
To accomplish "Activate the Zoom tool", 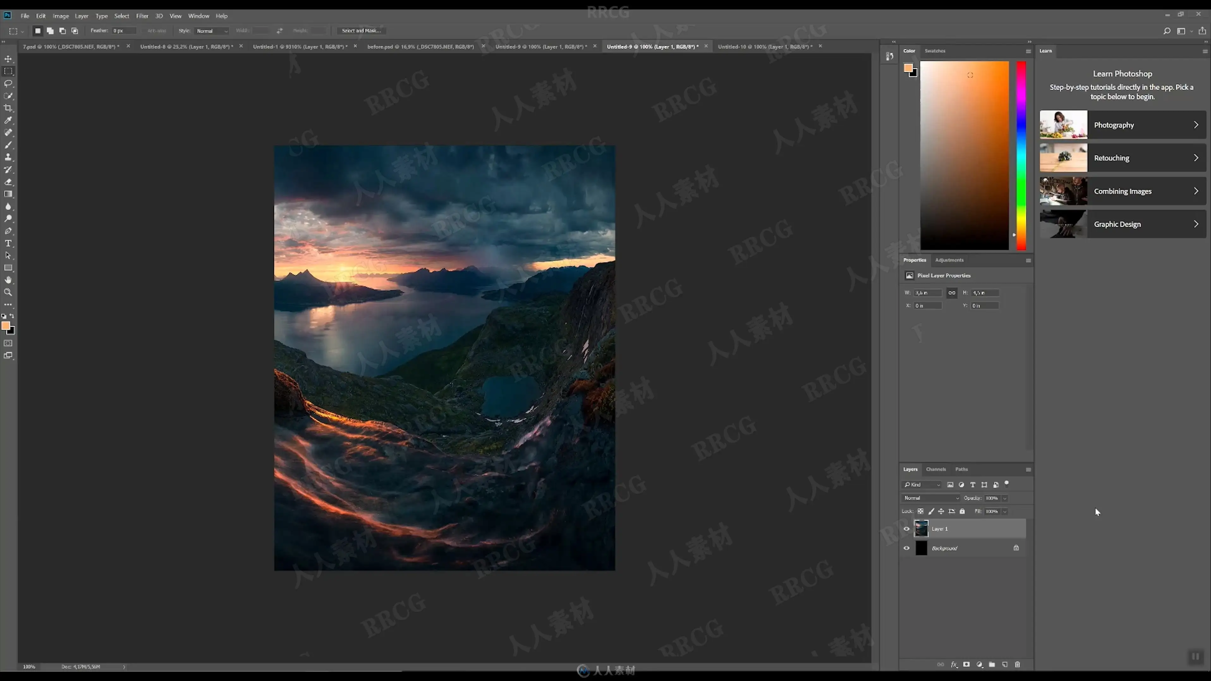I will tap(8, 292).
